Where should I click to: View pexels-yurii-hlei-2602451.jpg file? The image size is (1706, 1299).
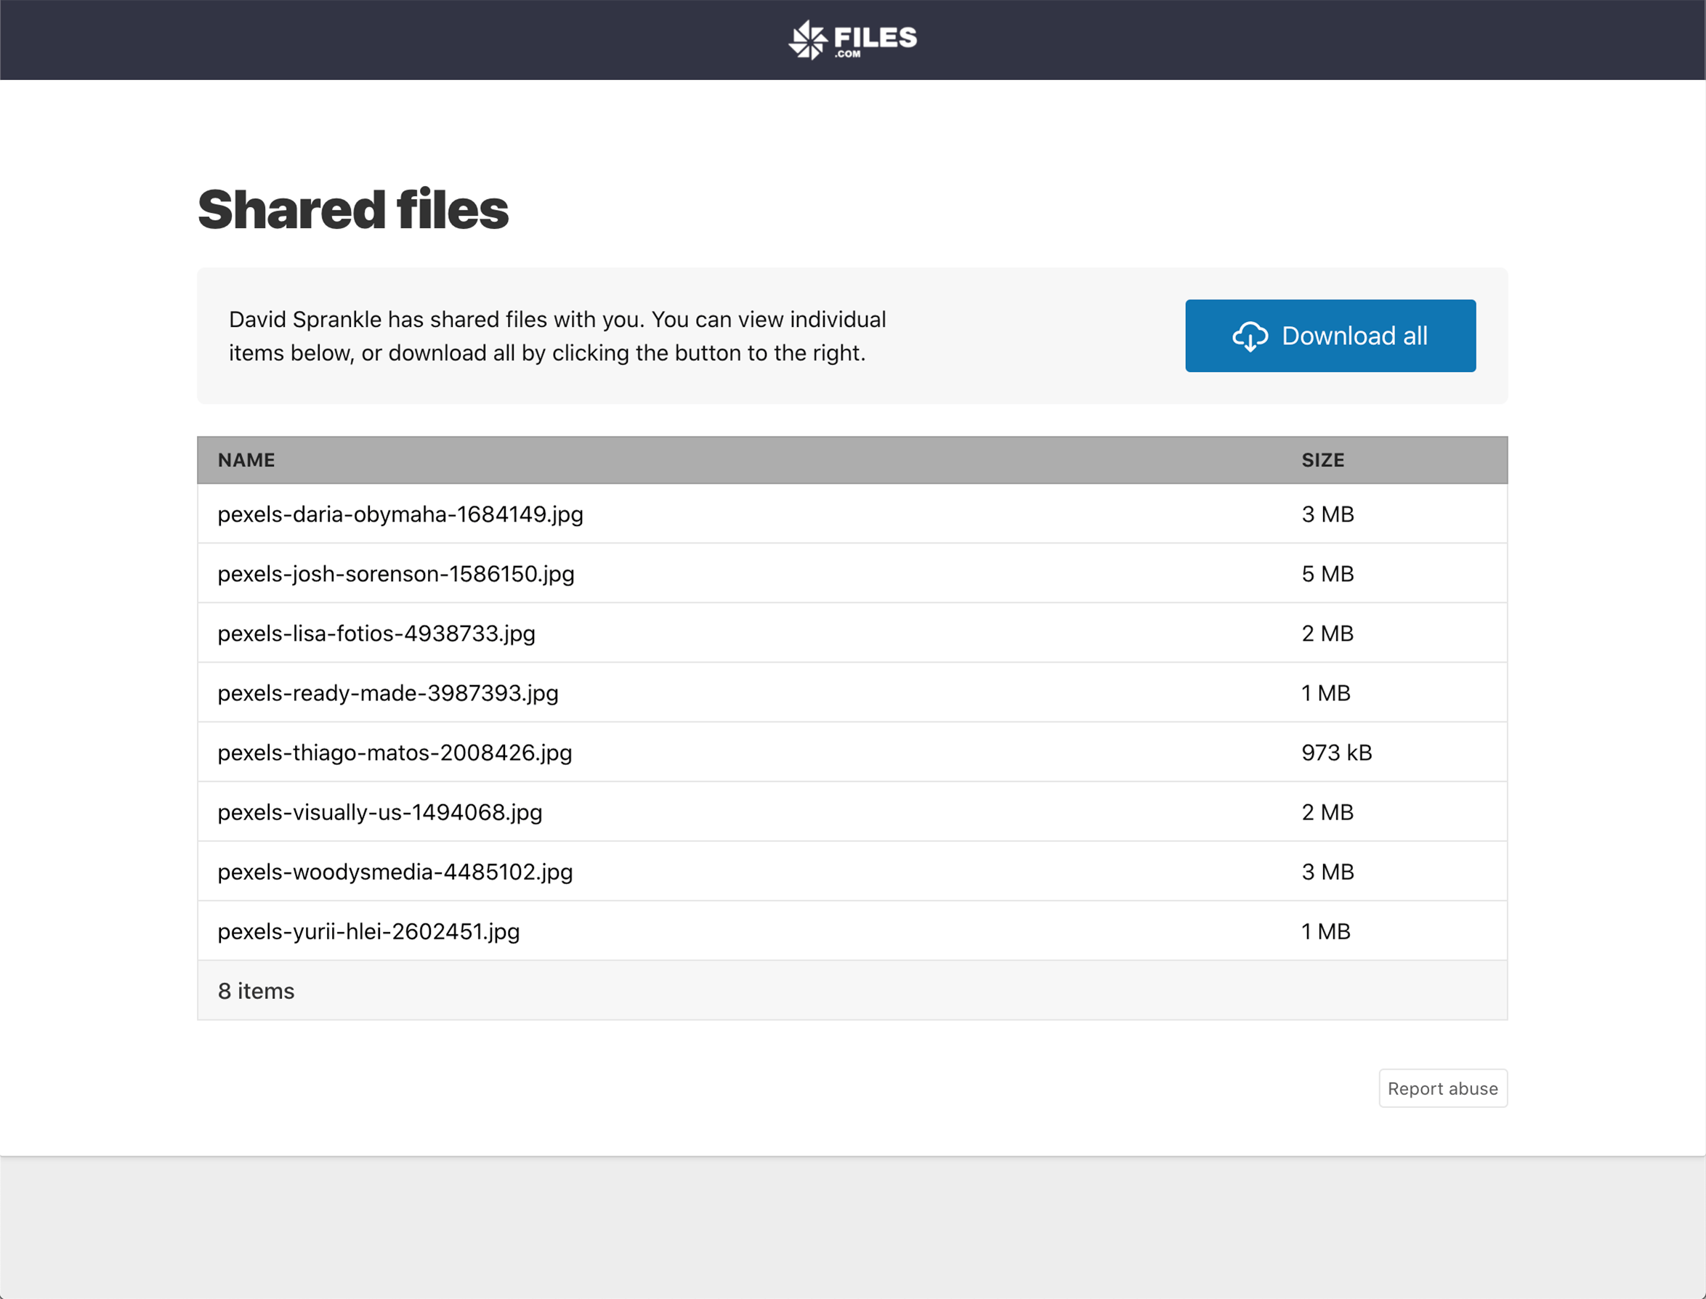point(368,931)
